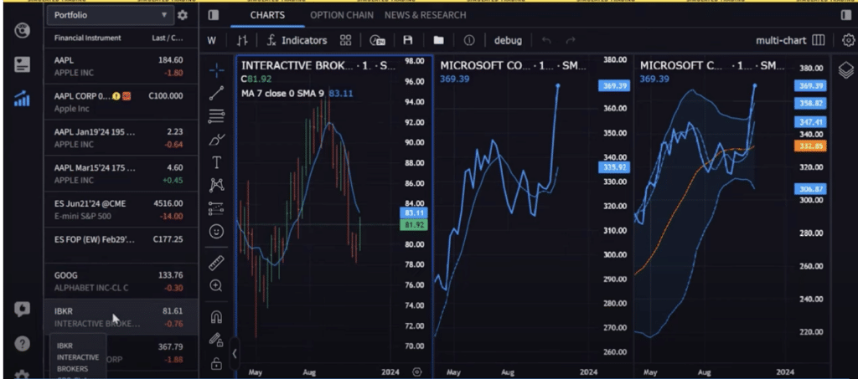Select the AAPL CORP bond row
Viewport: 858px width, 379px height.
pyautogui.click(x=121, y=102)
